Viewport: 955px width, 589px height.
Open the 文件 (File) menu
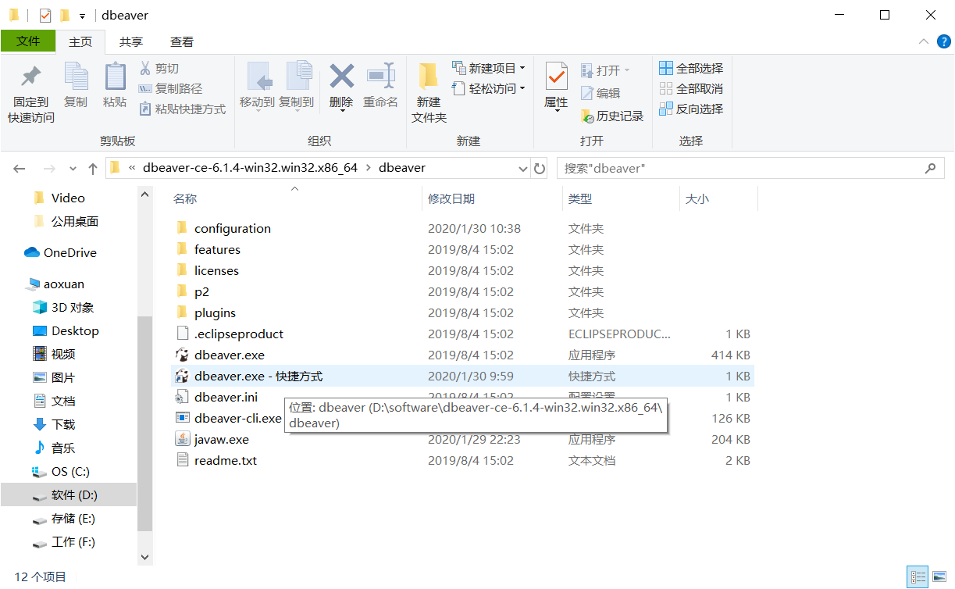(x=28, y=41)
